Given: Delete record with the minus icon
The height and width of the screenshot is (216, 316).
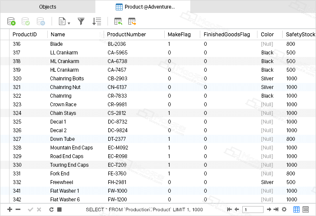Looking at the screenshot, I should coord(18,210).
